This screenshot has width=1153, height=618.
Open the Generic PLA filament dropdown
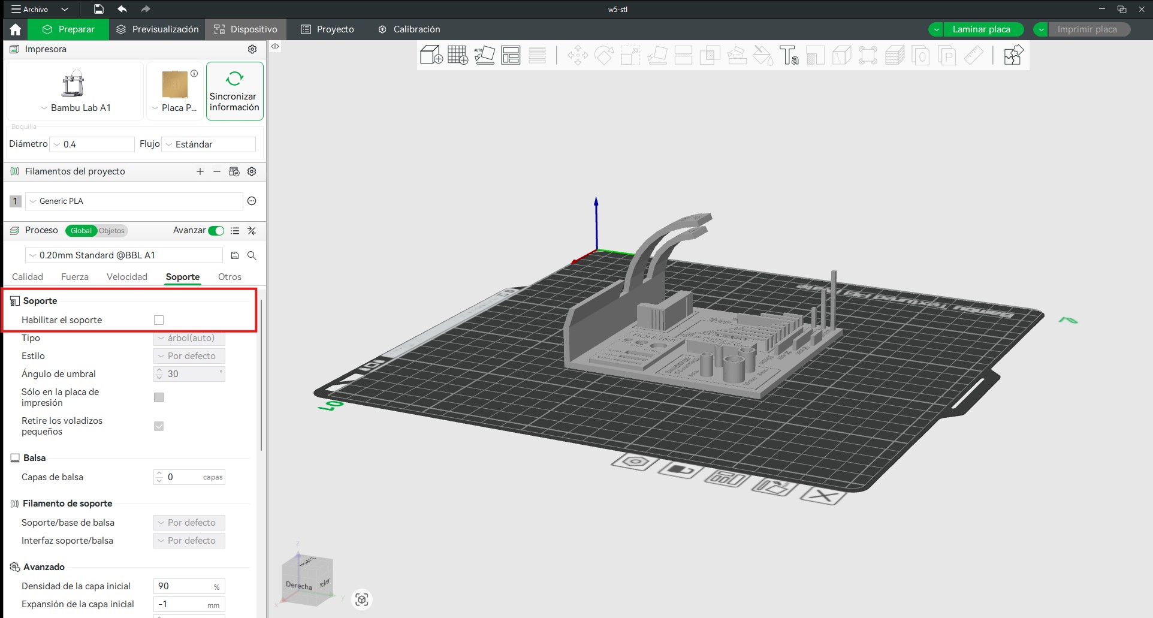click(x=134, y=201)
